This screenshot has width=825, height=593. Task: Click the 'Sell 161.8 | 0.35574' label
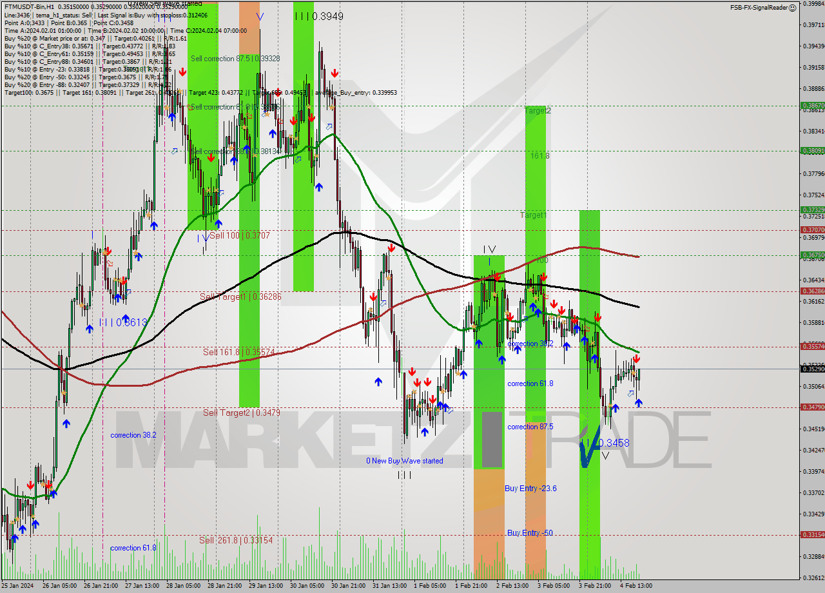click(238, 352)
